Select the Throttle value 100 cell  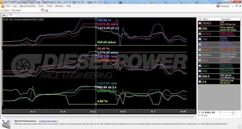tap(211, 39)
